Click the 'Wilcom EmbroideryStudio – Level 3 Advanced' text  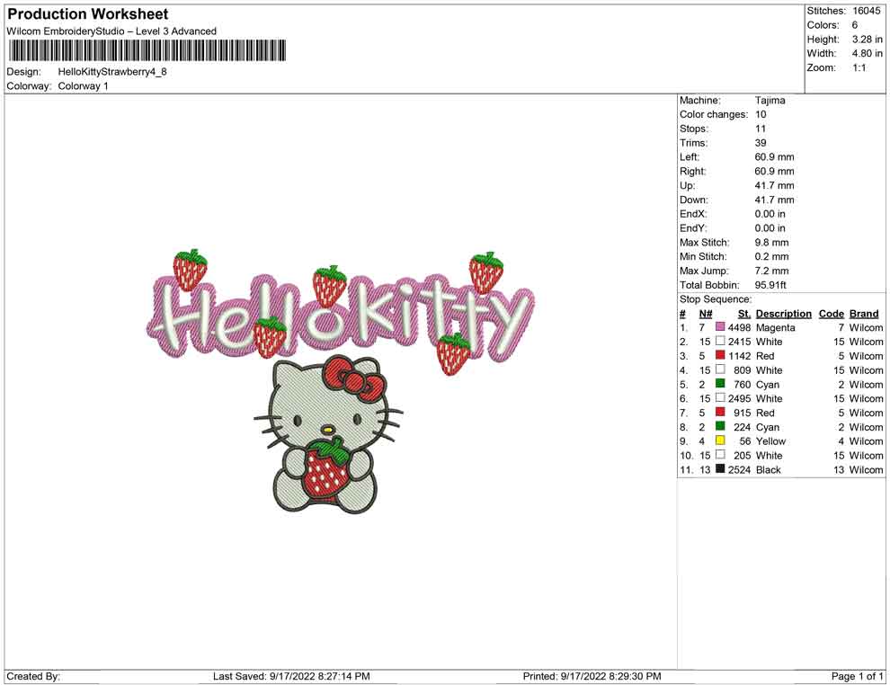coord(111,31)
